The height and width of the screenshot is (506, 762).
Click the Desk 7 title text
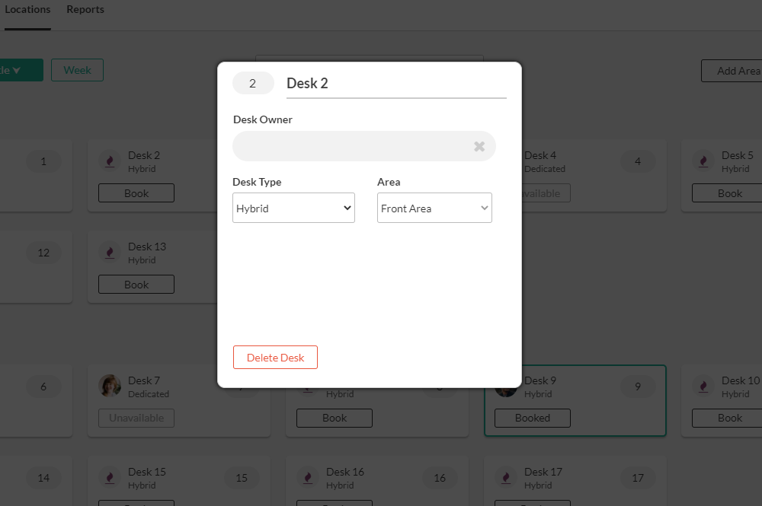144,380
